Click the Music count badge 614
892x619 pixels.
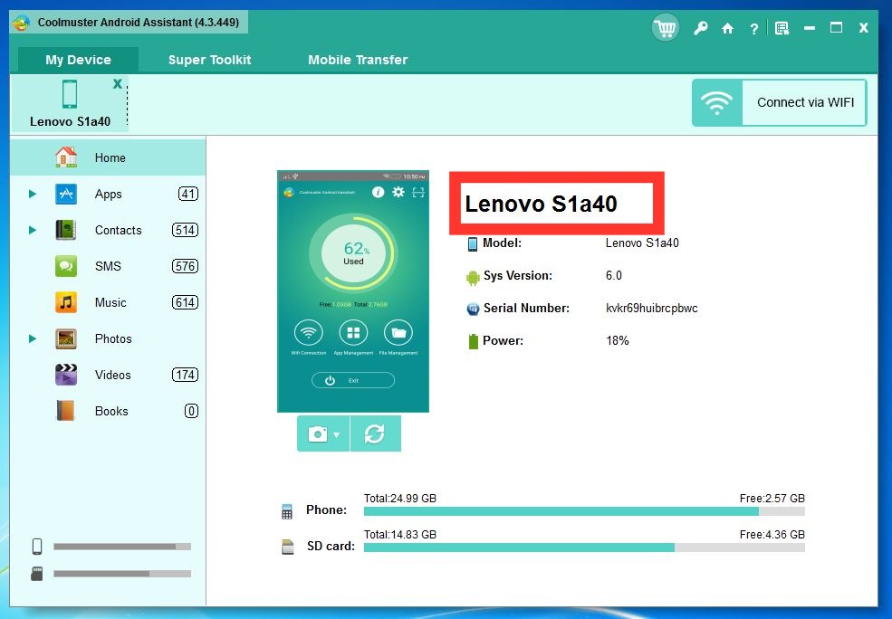click(186, 302)
